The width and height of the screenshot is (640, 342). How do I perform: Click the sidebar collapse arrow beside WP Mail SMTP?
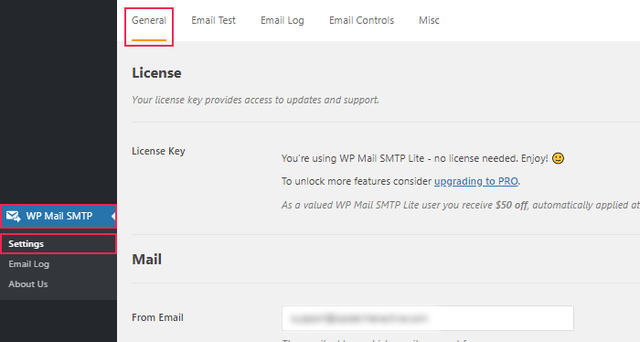(x=113, y=216)
